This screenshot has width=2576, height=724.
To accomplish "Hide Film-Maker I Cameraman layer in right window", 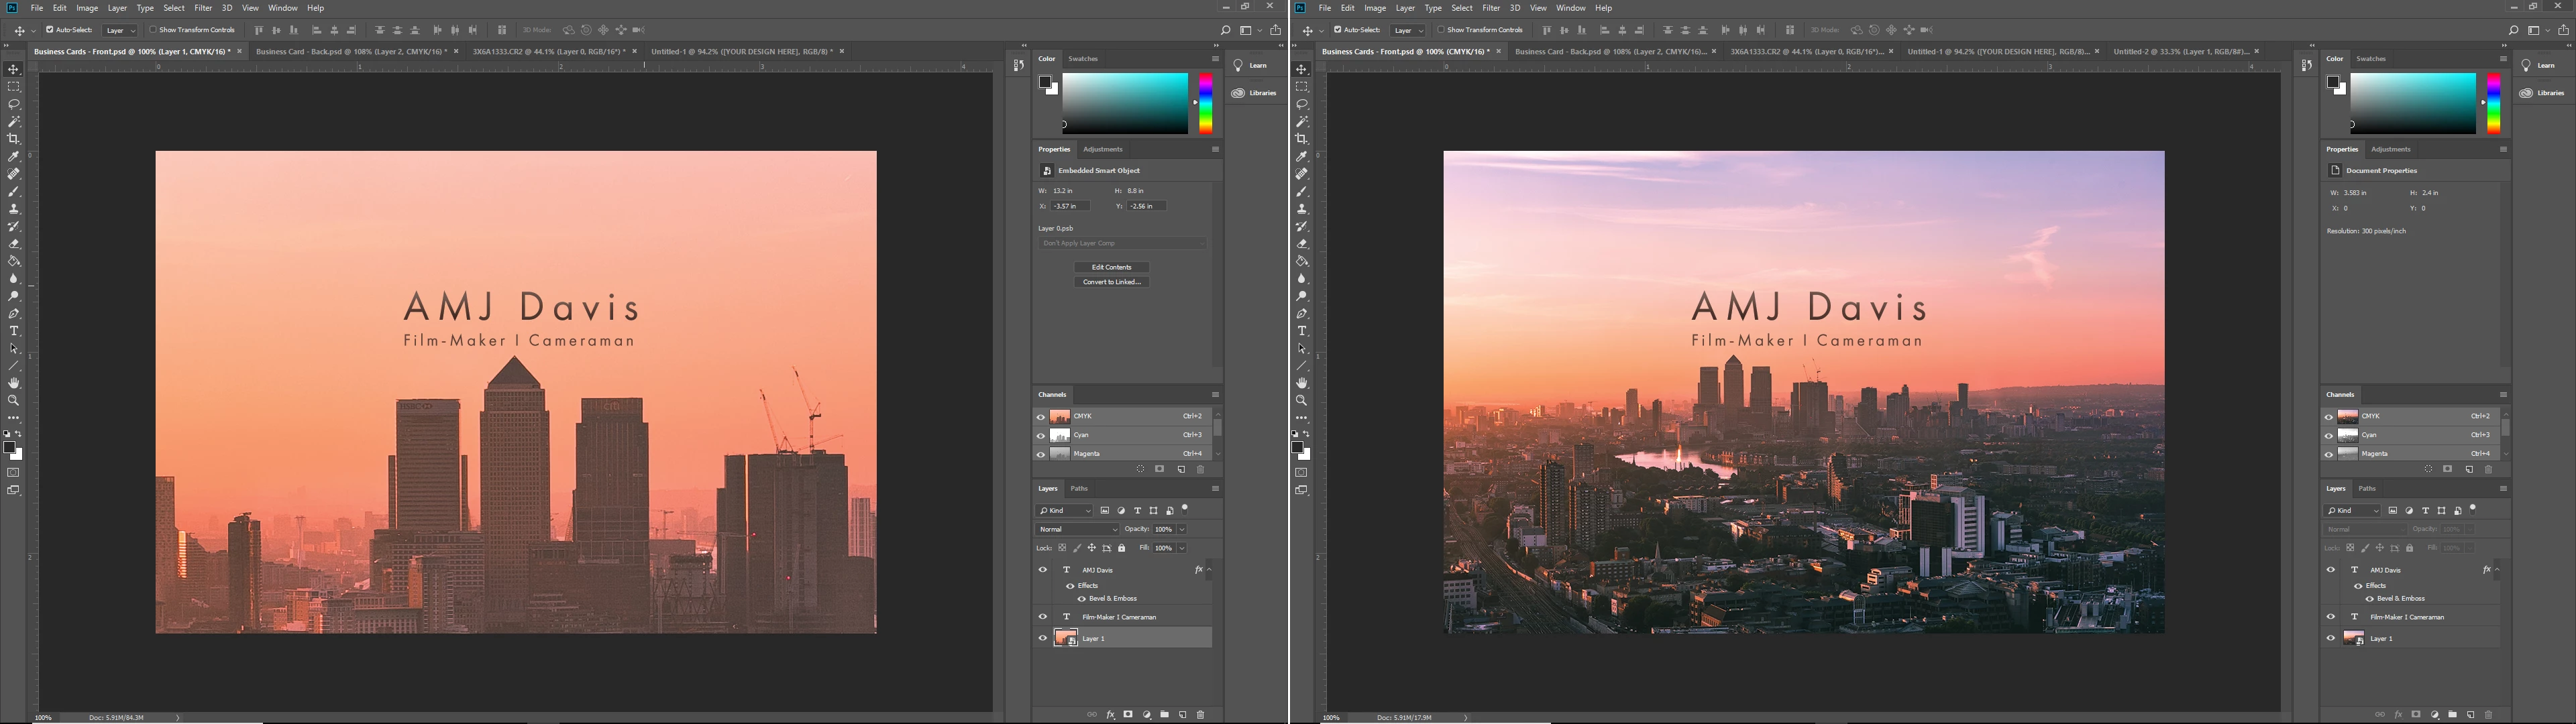I will coord(2331,617).
